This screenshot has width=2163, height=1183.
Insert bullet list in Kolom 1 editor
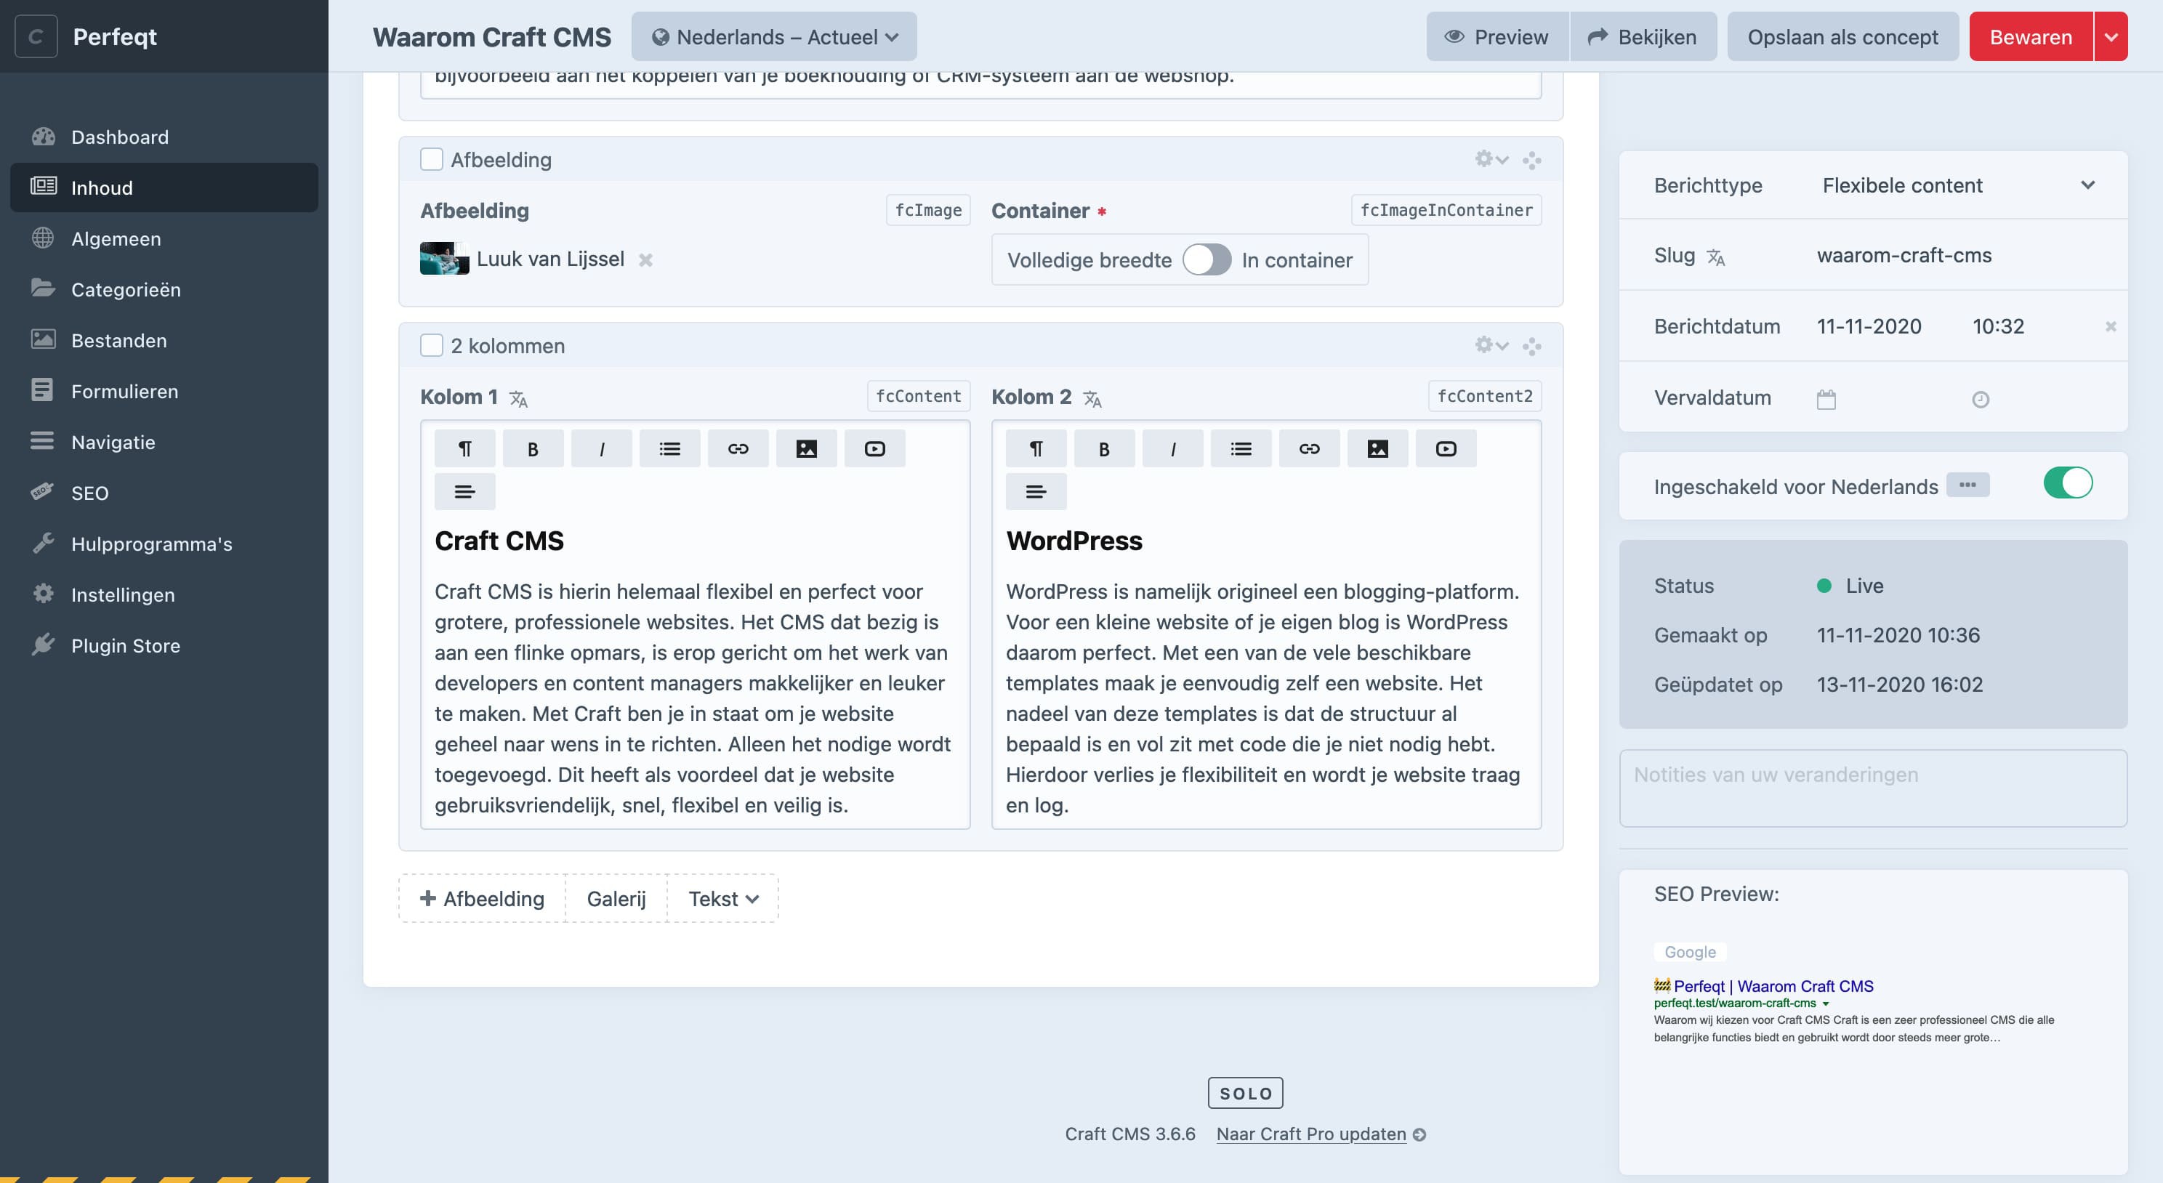669,448
